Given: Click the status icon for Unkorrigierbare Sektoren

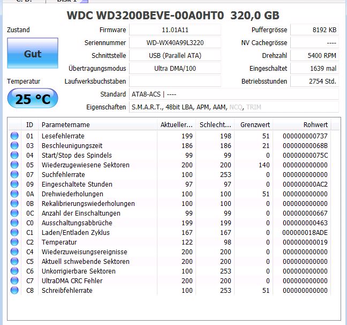Looking at the screenshot, I should coord(14,271).
